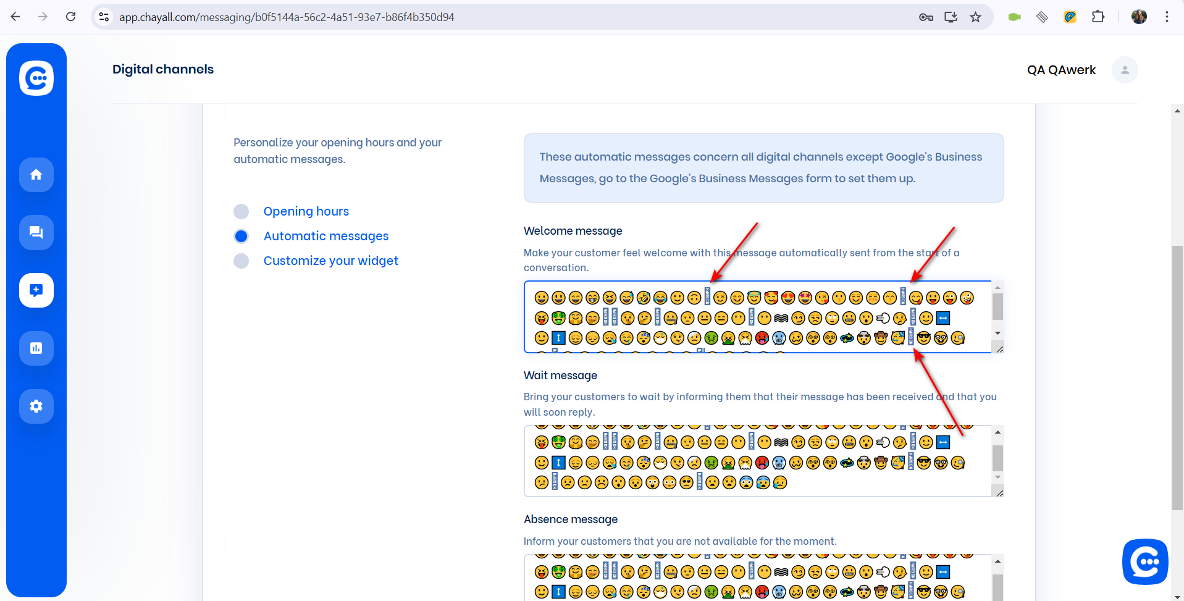Click the Wait message resize handle
1184x601 pixels.
pyautogui.click(x=999, y=493)
